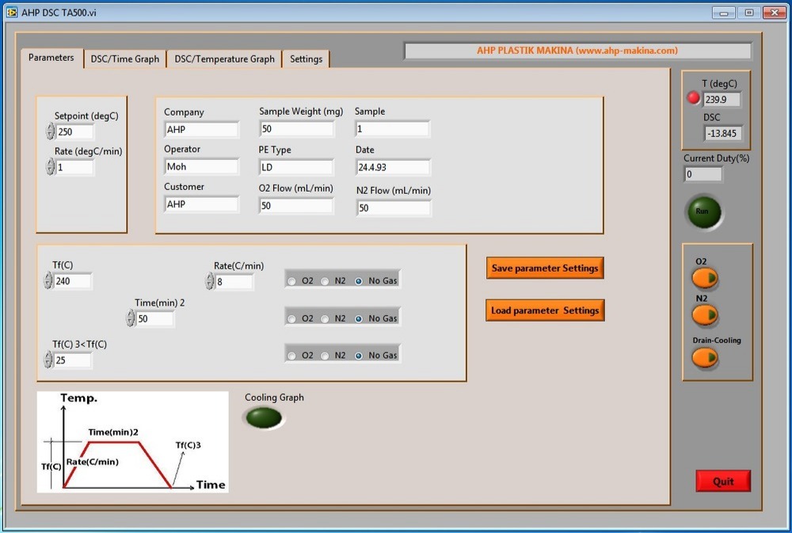
Task: Click the red Quit button
Action: click(x=723, y=481)
